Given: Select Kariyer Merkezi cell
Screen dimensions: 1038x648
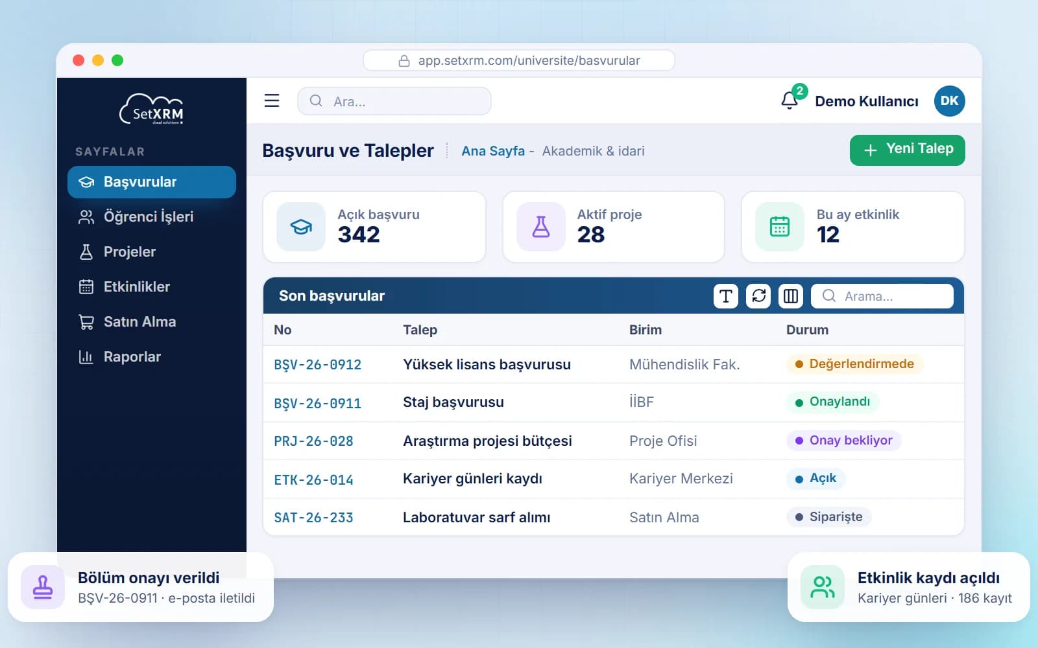Looking at the screenshot, I should (x=681, y=479).
